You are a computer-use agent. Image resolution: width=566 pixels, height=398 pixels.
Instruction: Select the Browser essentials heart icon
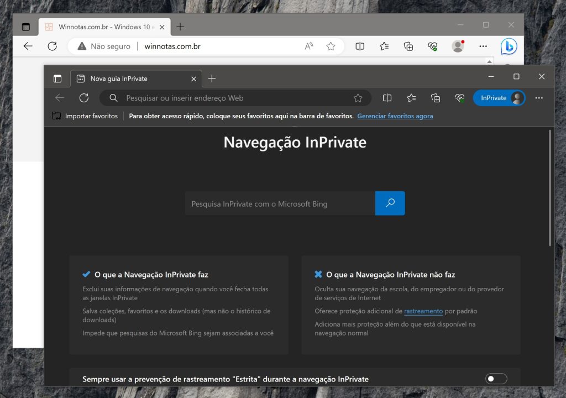pyautogui.click(x=433, y=46)
